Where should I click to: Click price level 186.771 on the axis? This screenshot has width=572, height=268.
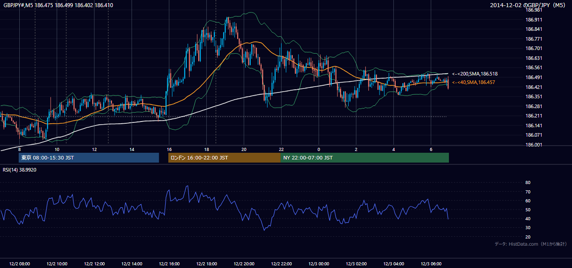534,39
